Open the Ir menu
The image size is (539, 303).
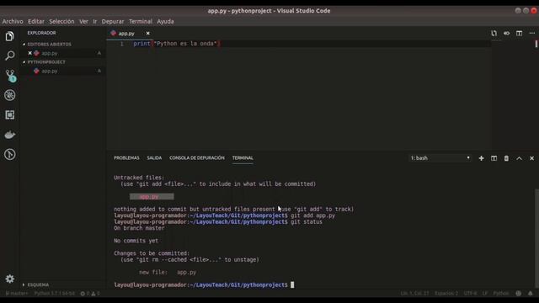point(95,21)
